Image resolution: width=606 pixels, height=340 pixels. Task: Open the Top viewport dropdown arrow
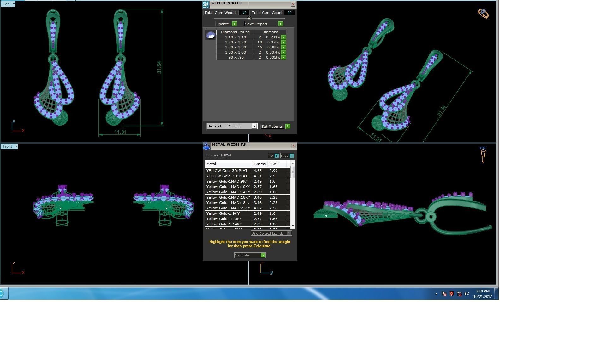point(14,4)
